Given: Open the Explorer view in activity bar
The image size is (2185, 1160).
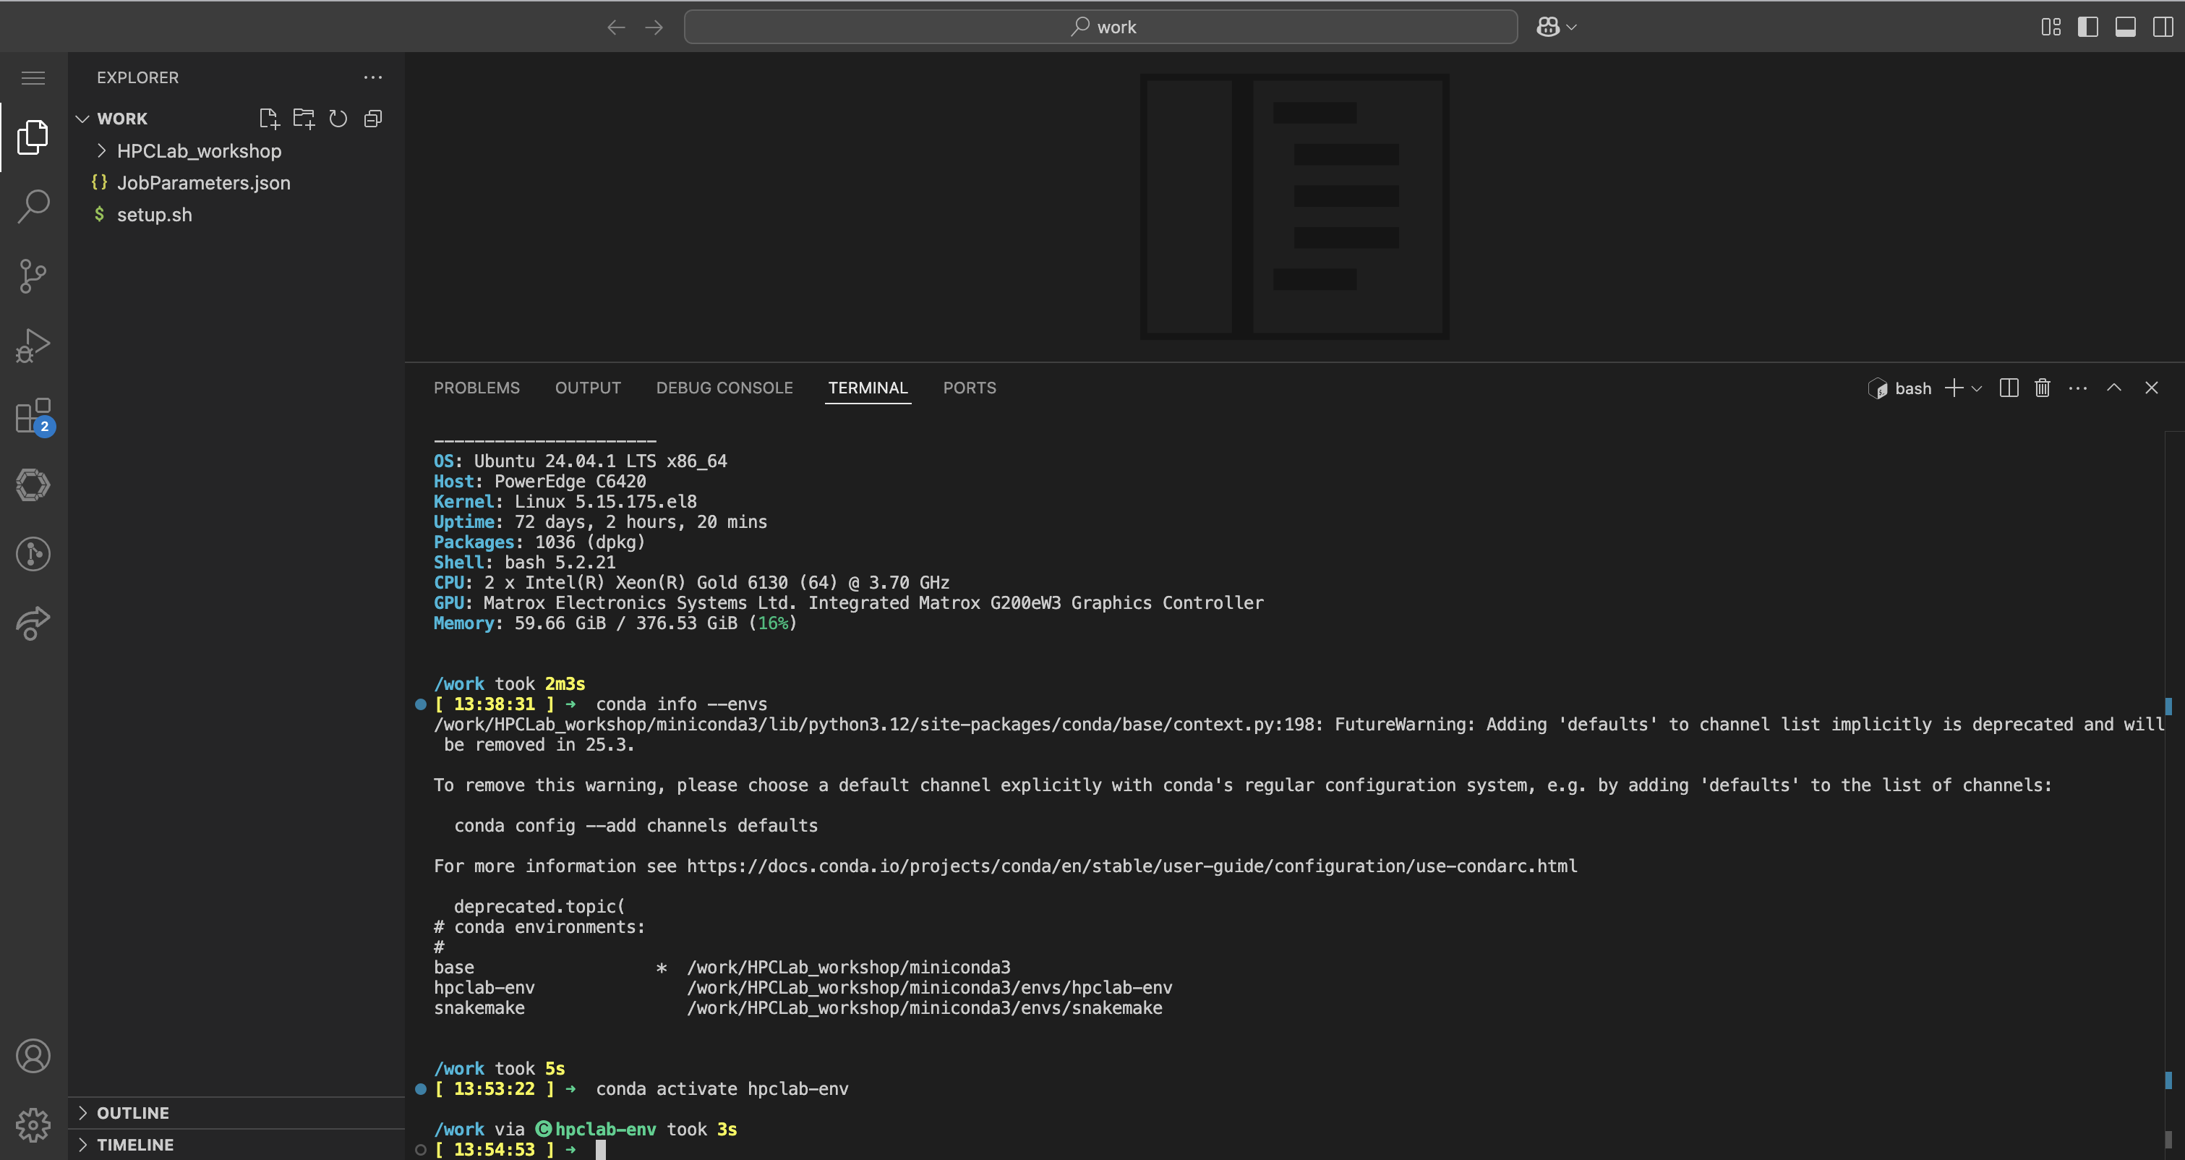Looking at the screenshot, I should [x=33, y=137].
